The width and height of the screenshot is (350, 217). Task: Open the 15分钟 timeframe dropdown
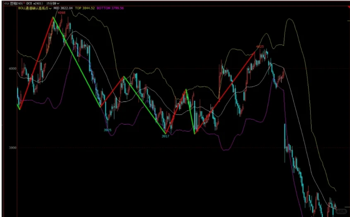click(x=53, y=3)
